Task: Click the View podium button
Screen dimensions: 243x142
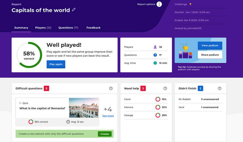Action: click(x=210, y=46)
